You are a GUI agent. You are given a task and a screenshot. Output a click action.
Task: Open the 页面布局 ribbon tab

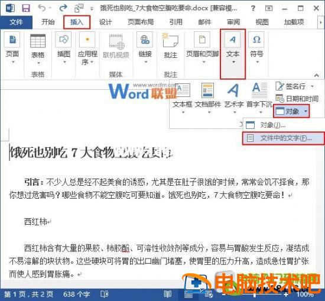click(141, 22)
